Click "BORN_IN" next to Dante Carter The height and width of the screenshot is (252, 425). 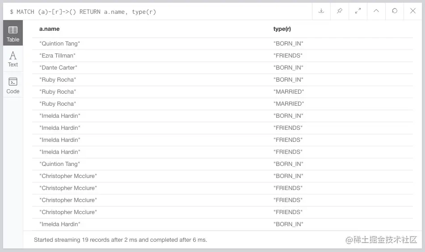(289, 68)
